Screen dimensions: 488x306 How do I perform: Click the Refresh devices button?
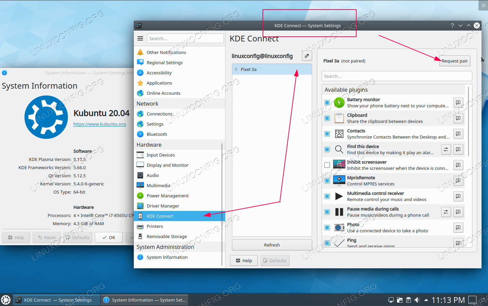(x=272, y=245)
